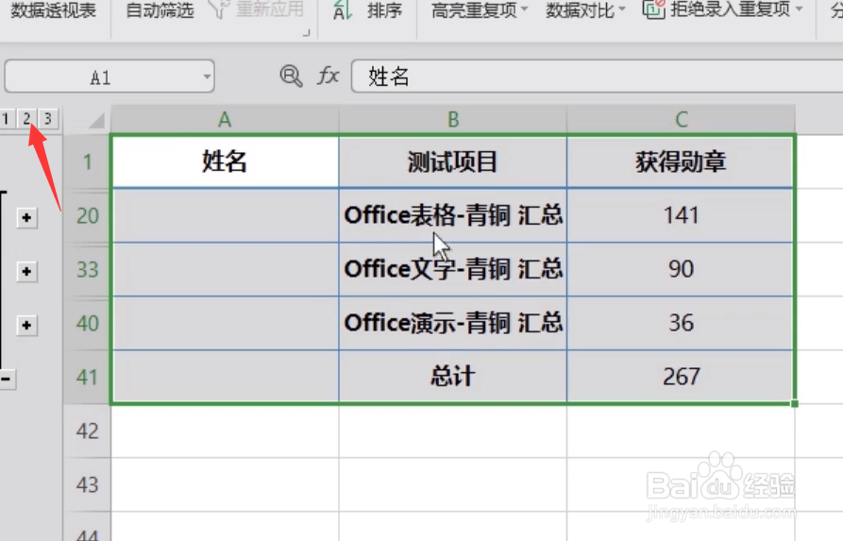Select row 1 header
This screenshot has width=843, height=541.
pyautogui.click(x=87, y=161)
